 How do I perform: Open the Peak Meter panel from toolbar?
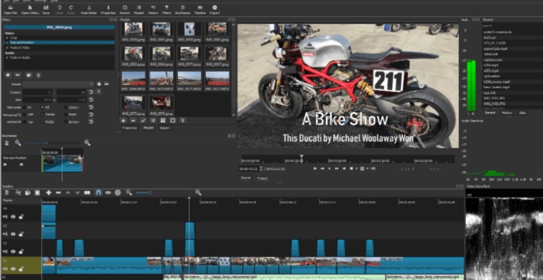(x=89, y=8)
